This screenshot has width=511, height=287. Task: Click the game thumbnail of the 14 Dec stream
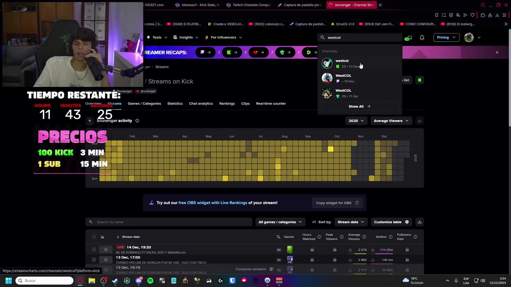290,250
